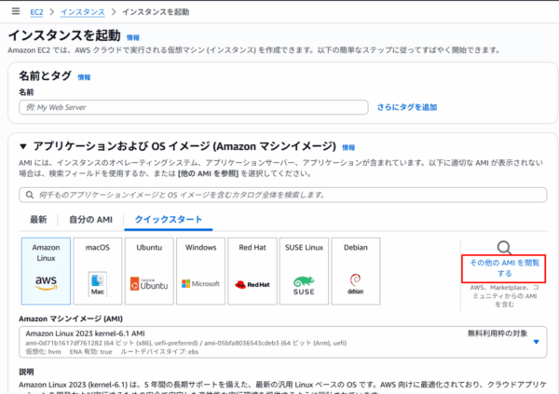The width and height of the screenshot is (559, 394).
Task: Select the Amazon Linux AWS tile
Action: coord(46,271)
